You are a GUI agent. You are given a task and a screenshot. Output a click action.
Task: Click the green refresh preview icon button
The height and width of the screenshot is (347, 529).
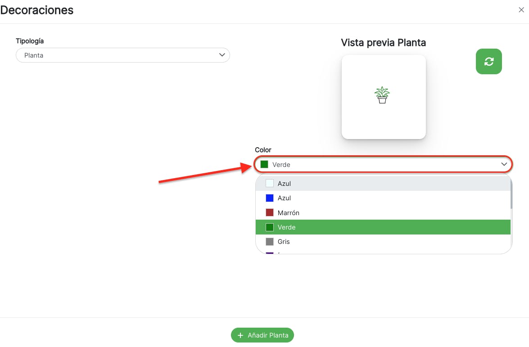click(488, 62)
